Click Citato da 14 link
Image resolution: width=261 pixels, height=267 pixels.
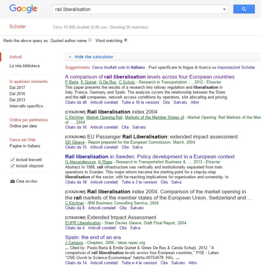[x=76, y=263]
